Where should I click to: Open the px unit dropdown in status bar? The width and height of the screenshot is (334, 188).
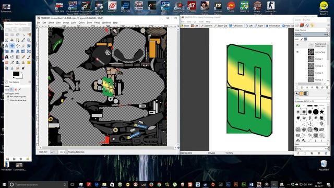(54, 152)
